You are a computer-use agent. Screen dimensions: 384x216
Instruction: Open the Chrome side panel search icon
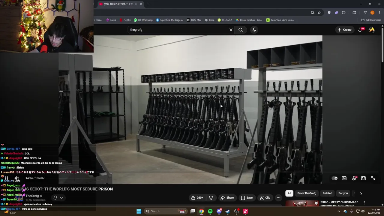pyautogui.click(x=354, y=13)
